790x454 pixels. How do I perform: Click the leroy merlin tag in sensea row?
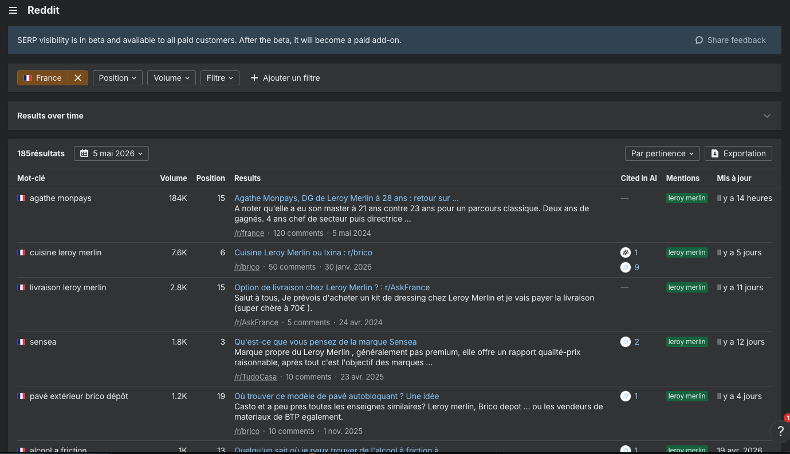point(687,342)
